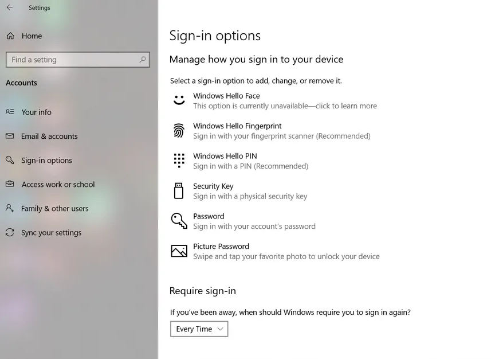
Task: Click the Access work or school briefcase icon
Action: (10, 184)
